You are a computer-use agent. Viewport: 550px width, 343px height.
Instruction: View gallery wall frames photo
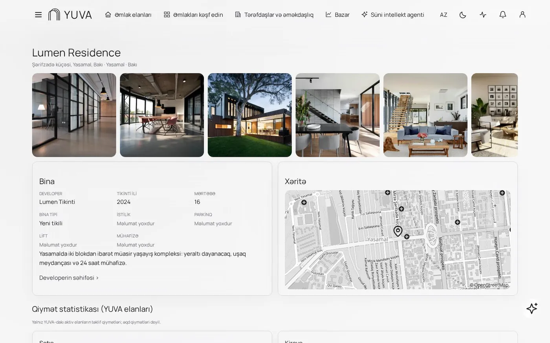[x=495, y=115]
